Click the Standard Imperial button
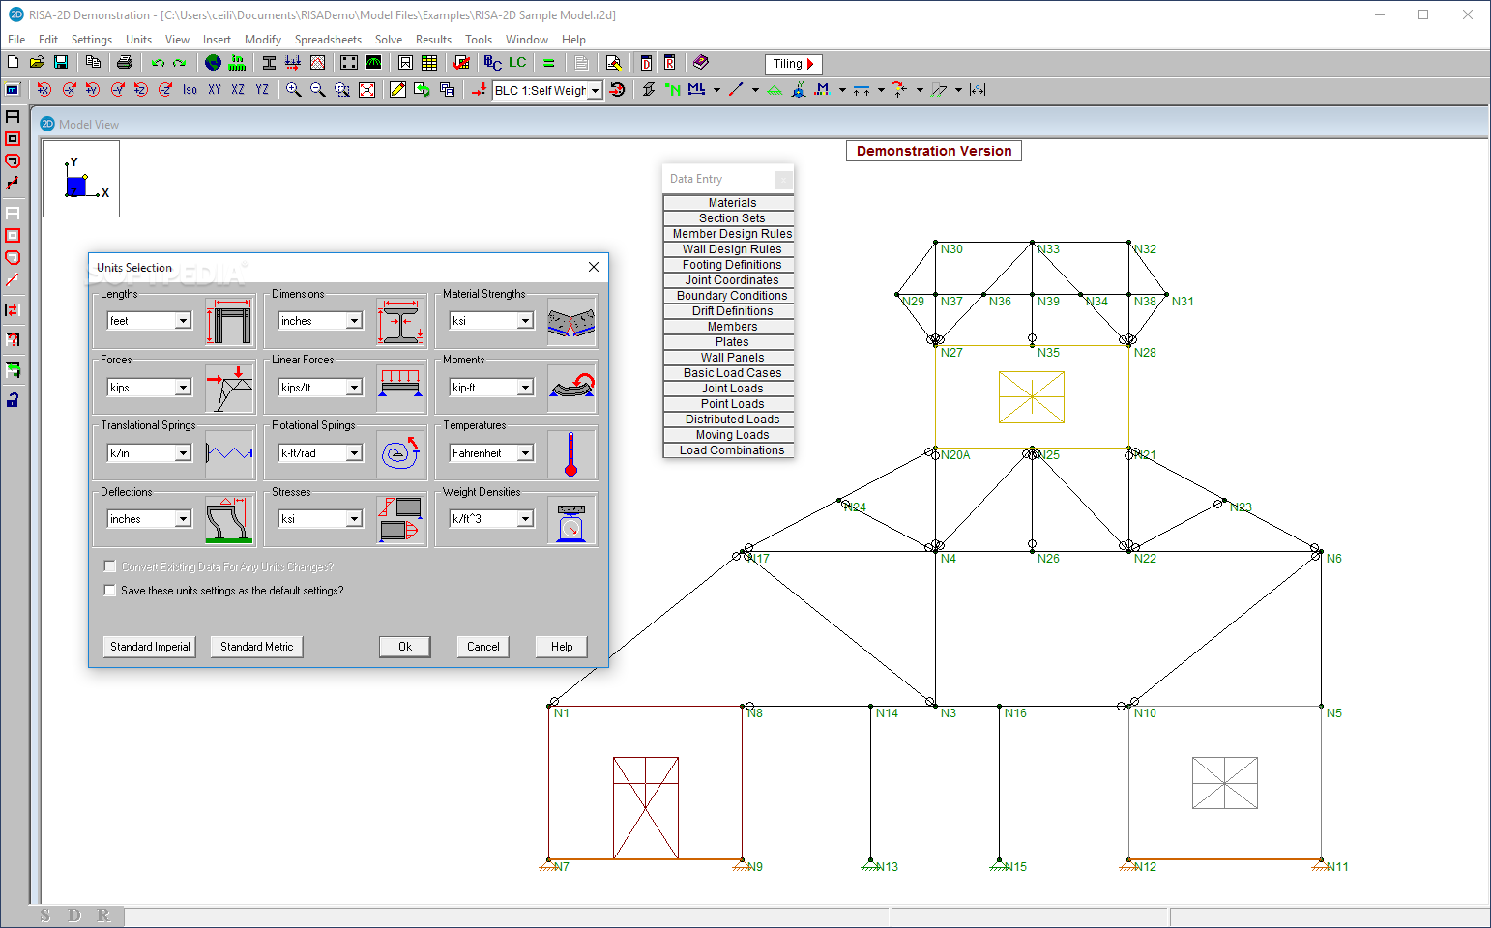This screenshot has width=1491, height=928. 150,647
